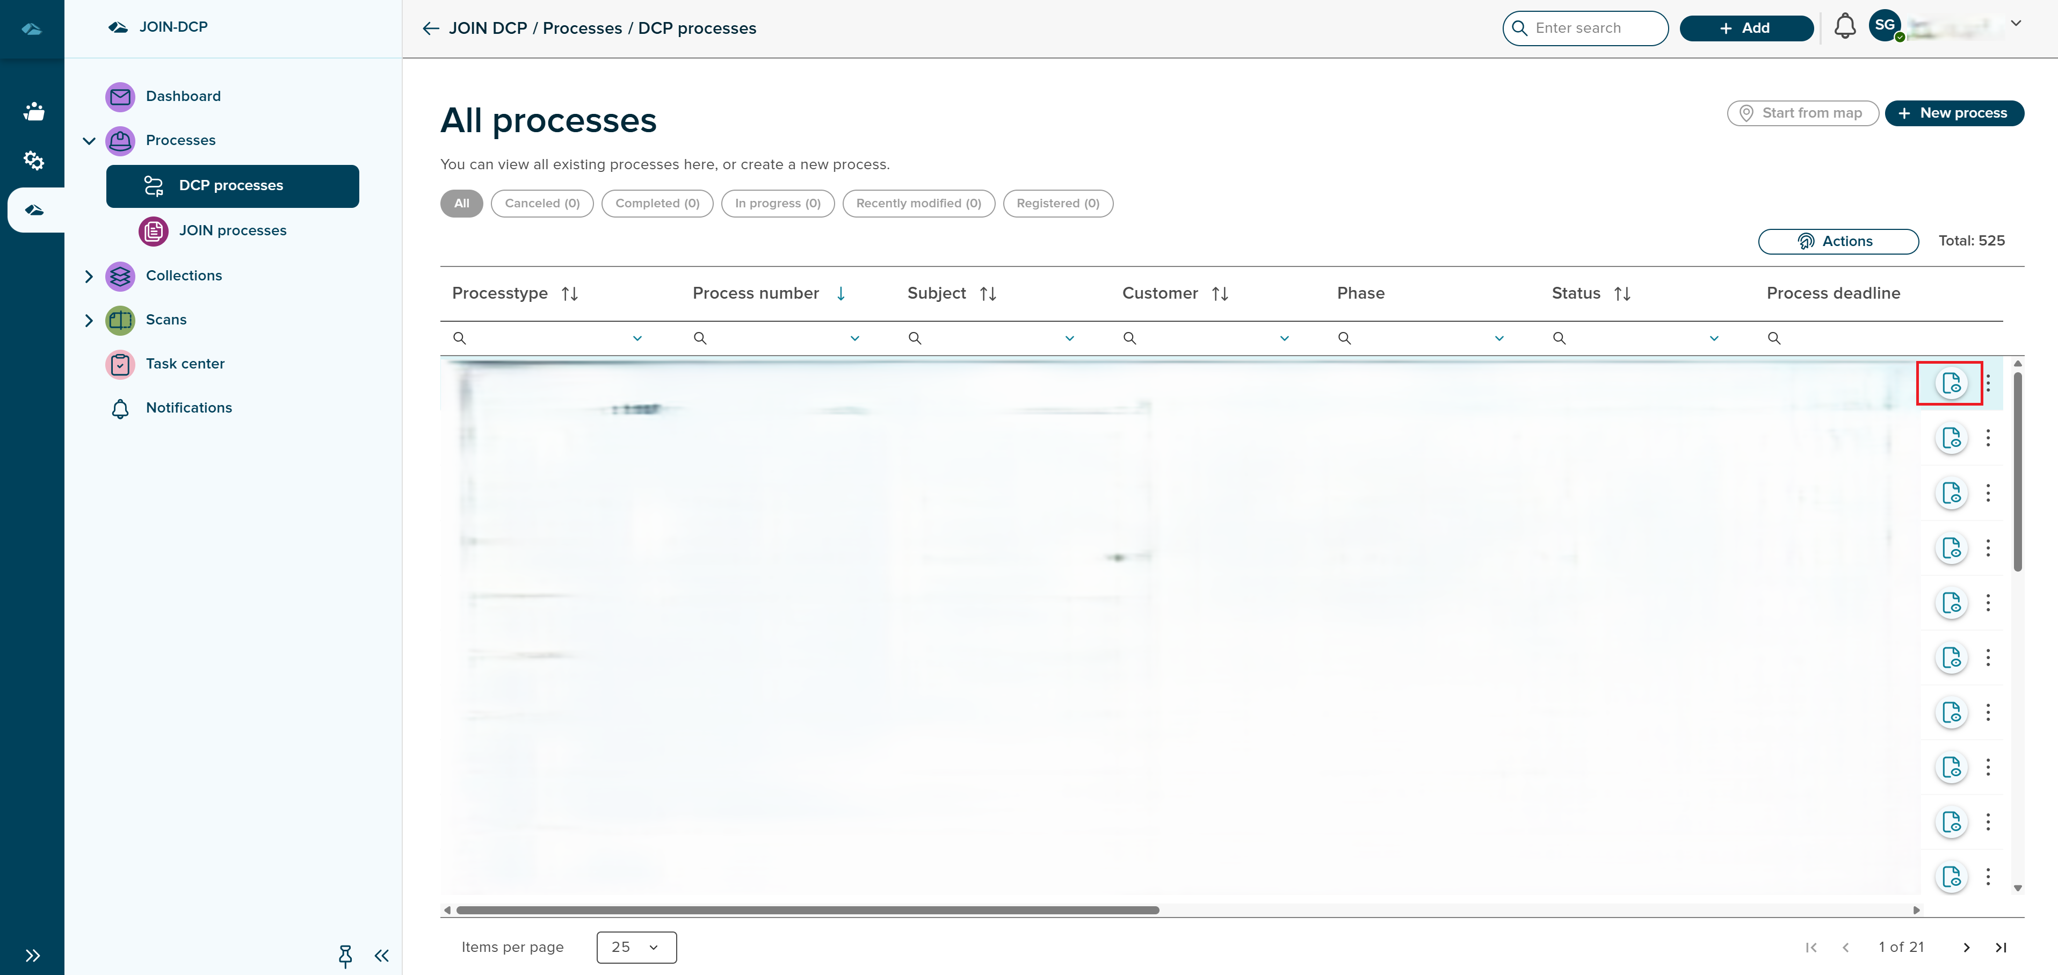The width and height of the screenshot is (2058, 975).
Task: Open the Items per page dropdown
Action: [635, 947]
